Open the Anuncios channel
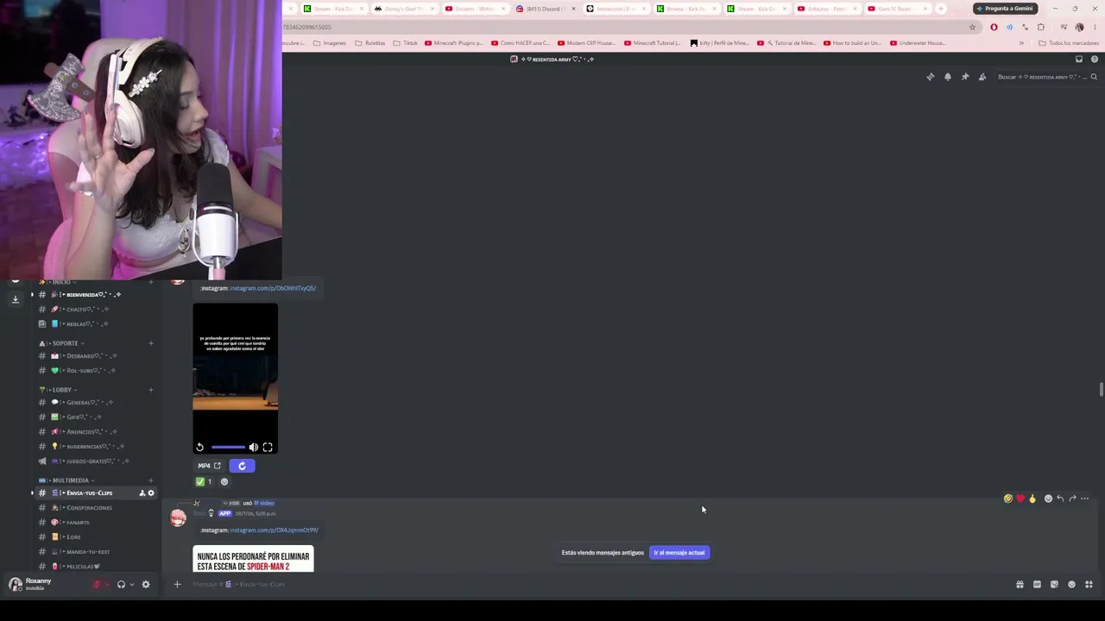Viewport: 1105px width, 621px height. (x=95, y=432)
